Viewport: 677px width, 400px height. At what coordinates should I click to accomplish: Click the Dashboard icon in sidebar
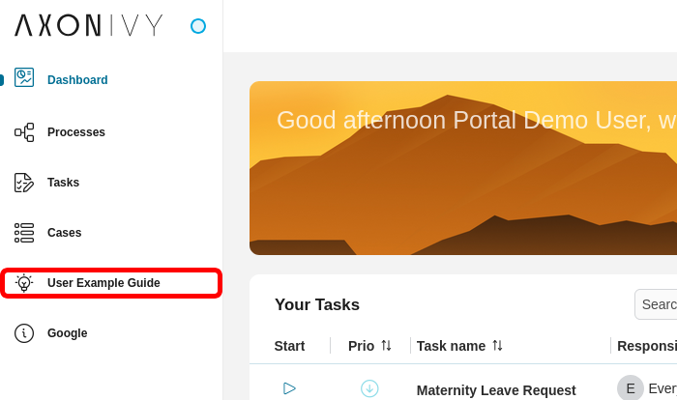24,78
